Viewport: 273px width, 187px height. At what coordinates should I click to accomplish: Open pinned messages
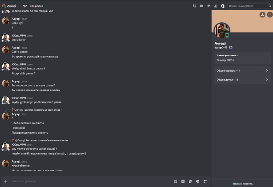208,6
